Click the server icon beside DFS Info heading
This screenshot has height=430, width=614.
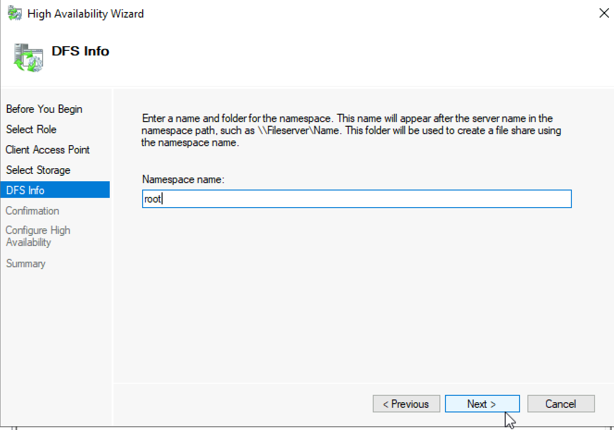(28, 57)
